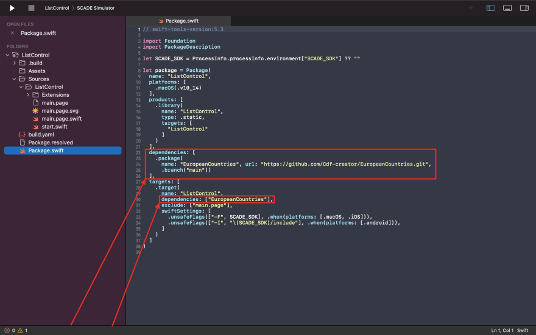Click the main.page.svg sun icon
This screenshot has width=536, height=335.
pyautogui.click(x=35, y=111)
